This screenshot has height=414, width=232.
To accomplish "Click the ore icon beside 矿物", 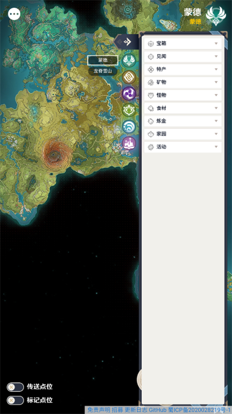I will 151,82.
